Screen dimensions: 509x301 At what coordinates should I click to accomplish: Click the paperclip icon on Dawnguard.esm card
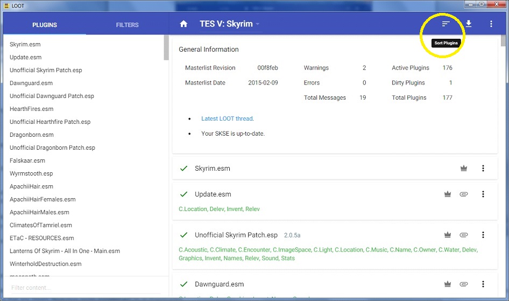pos(464,284)
